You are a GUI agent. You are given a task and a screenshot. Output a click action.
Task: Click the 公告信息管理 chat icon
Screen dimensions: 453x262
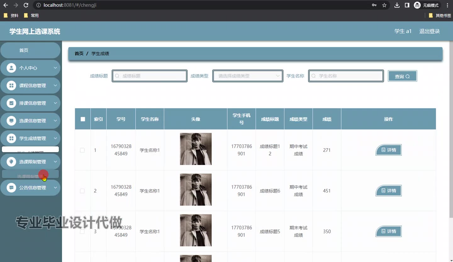[11, 187]
